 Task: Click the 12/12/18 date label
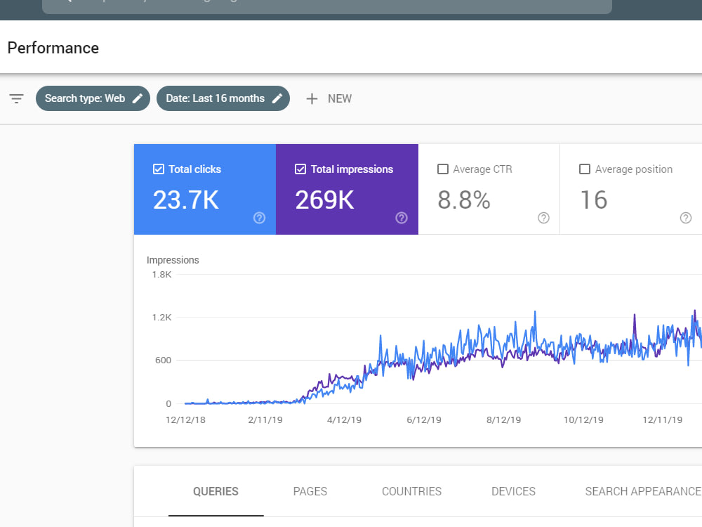click(x=185, y=420)
